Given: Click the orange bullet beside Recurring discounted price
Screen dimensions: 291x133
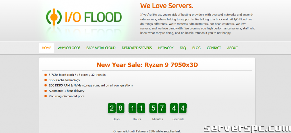Looking at the screenshot, I should click(45, 96).
